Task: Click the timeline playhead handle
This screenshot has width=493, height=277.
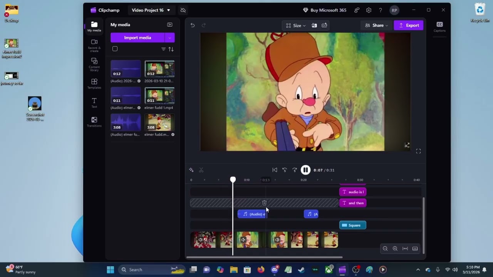Action: 233,180
